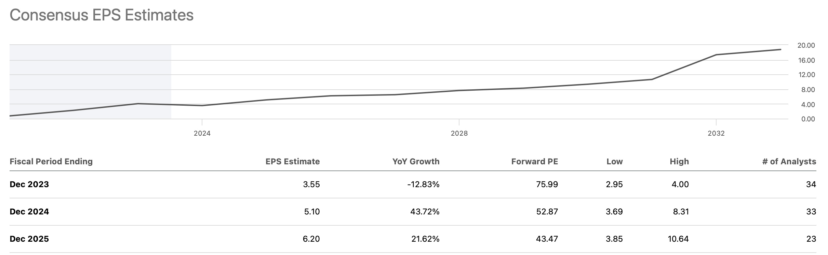Screen dimensions: 828x255
Task: Click the High column header
Action: [679, 161]
